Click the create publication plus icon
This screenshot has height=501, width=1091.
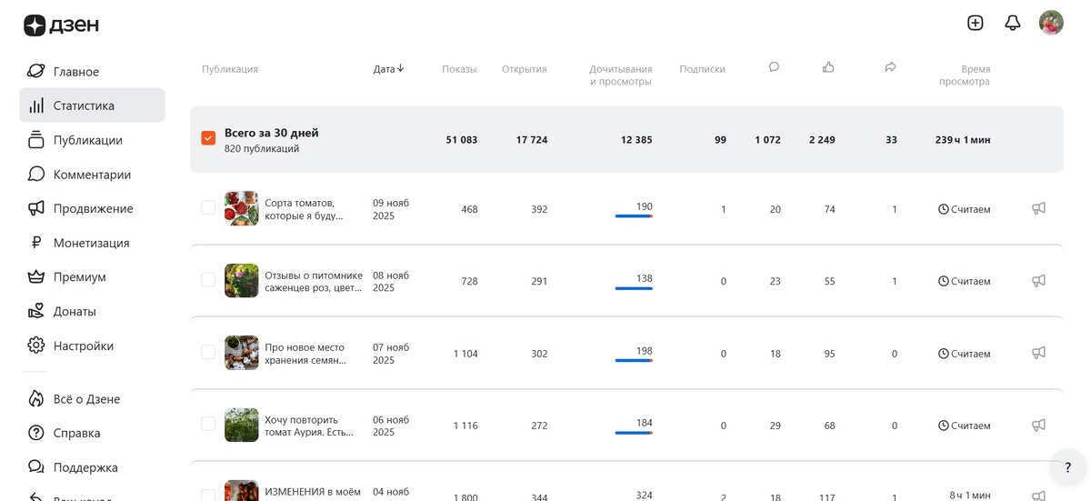tap(976, 23)
